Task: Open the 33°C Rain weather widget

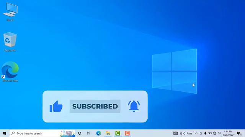Action: coord(183,133)
